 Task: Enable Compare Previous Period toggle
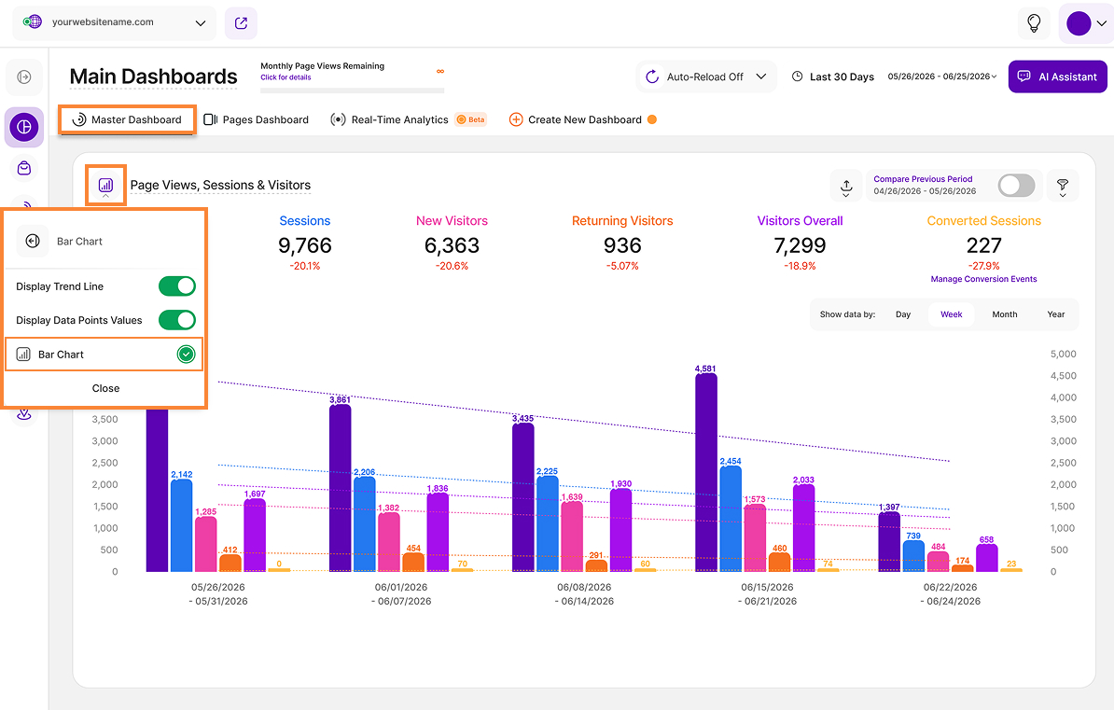(1016, 186)
